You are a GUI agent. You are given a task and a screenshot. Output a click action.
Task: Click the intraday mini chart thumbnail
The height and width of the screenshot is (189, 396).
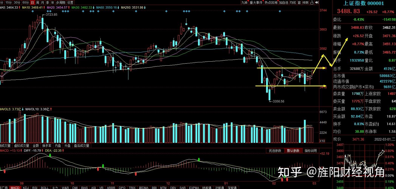[x=364, y=166]
